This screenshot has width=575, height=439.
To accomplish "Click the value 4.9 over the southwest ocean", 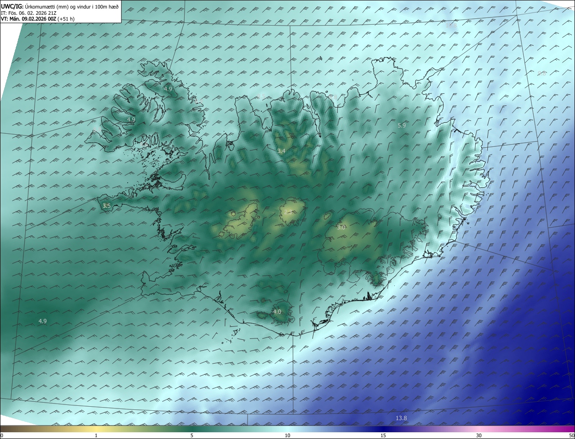I will point(42,321).
